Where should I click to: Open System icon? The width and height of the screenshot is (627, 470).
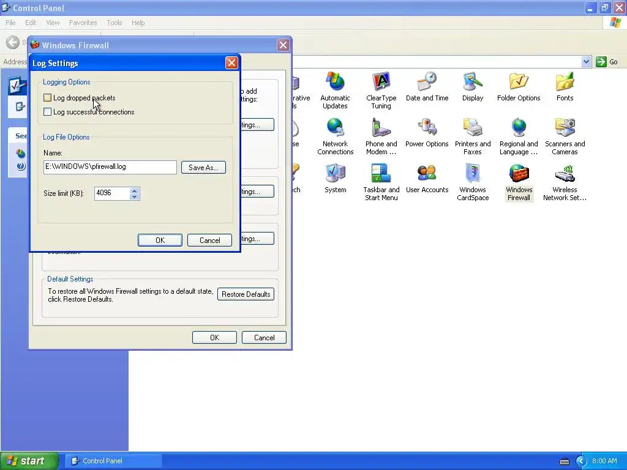pyautogui.click(x=335, y=179)
